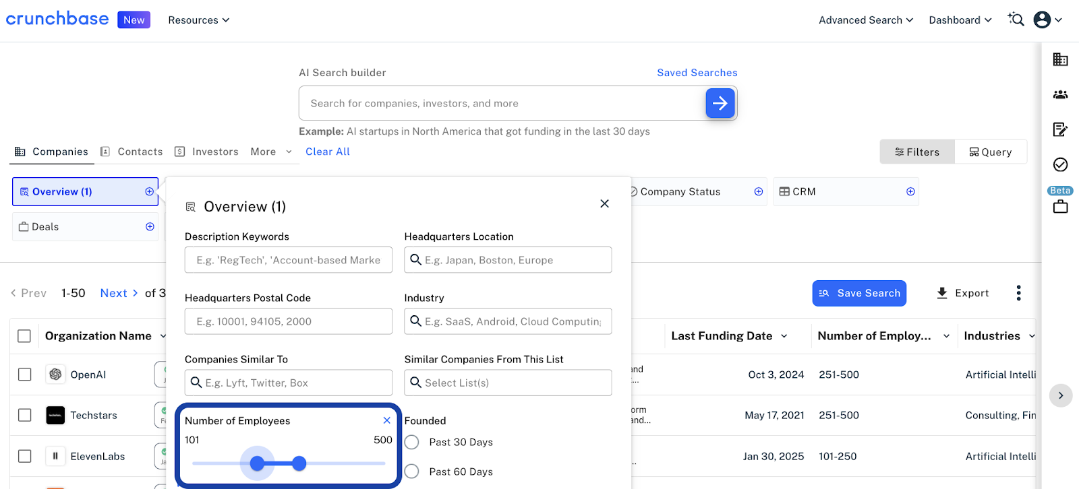
Task: Click the Techstars logo icon
Action: pos(55,415)
